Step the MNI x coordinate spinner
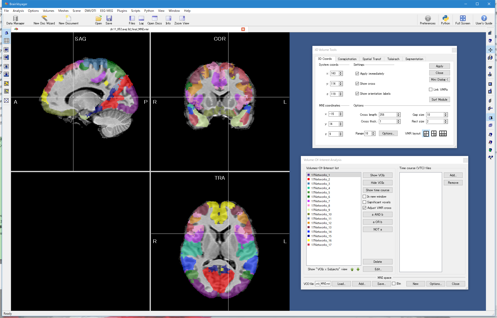 [x=341, y=114]
